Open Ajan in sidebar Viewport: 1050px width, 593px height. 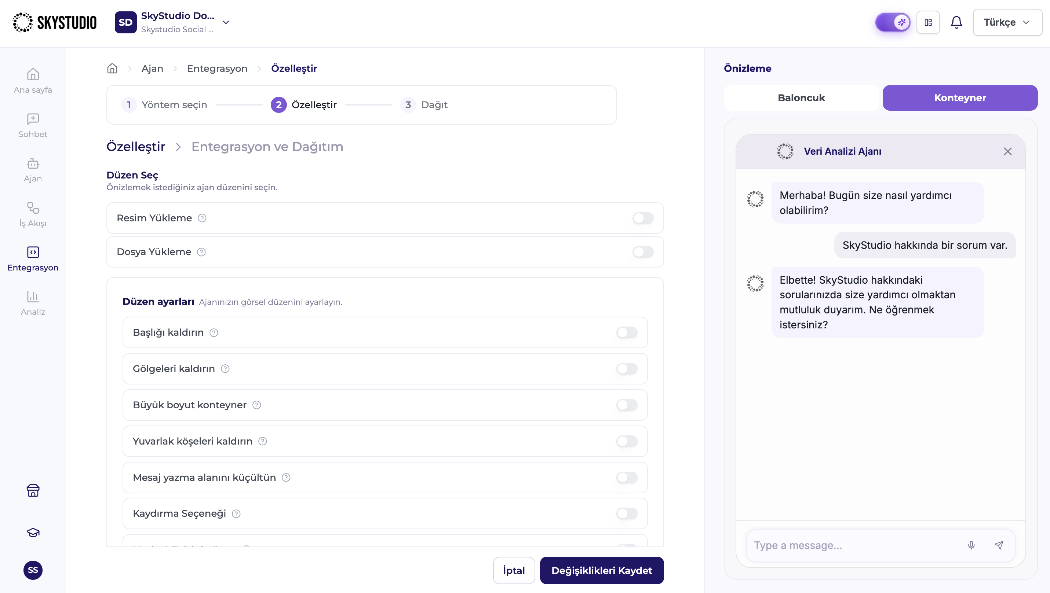click(x=33, y=170)
